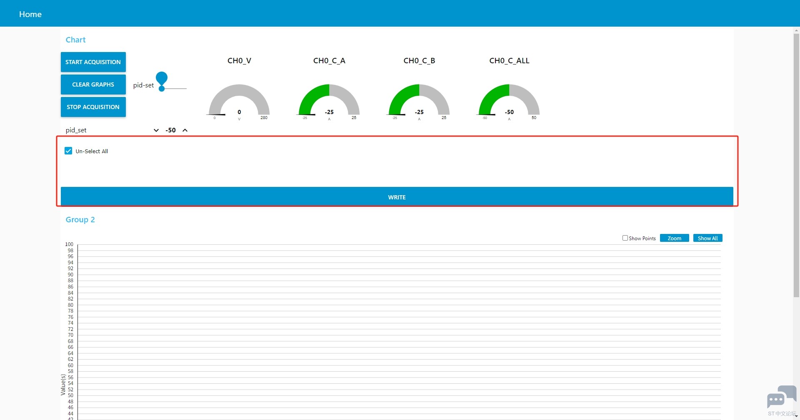Open the Home header link

[x=30, y=14]
